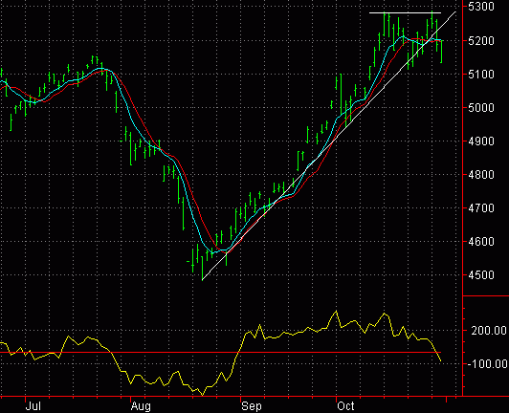The width and height of the screenshot is (509, 413).
Task: Select the Jul month label
Action: (x=33, y=406)
